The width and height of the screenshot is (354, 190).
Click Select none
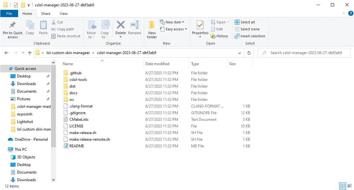247,29
